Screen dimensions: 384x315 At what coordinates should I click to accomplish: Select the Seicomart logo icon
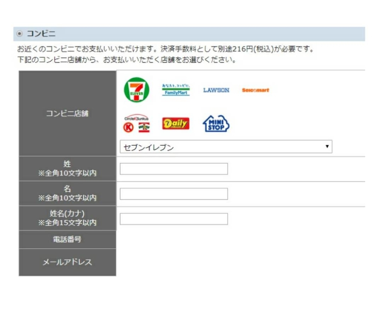255,90
